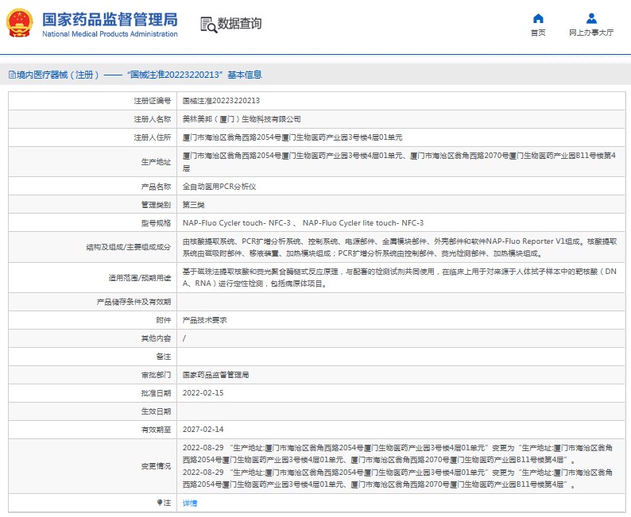Click the national emblem logo
Image resolution: width=631 pixels, height=517 pixels.
[x=20, y=24]
